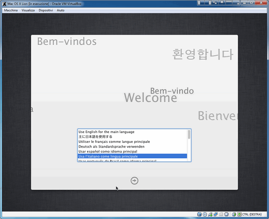Image resolution: width=269 pixels, height=219 pixels.
Task: Click the USB devices status icon
Action: click(x=210, y=214)
